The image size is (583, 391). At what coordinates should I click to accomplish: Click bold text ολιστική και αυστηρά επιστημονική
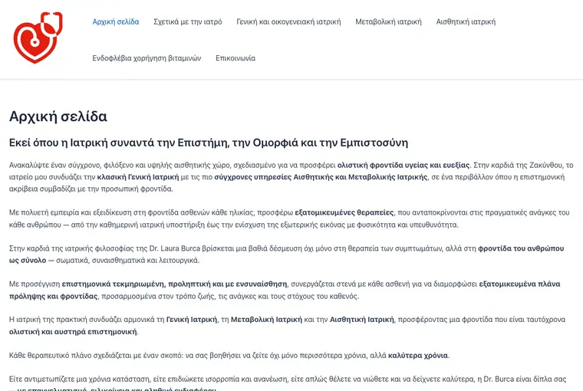point(73,331)
